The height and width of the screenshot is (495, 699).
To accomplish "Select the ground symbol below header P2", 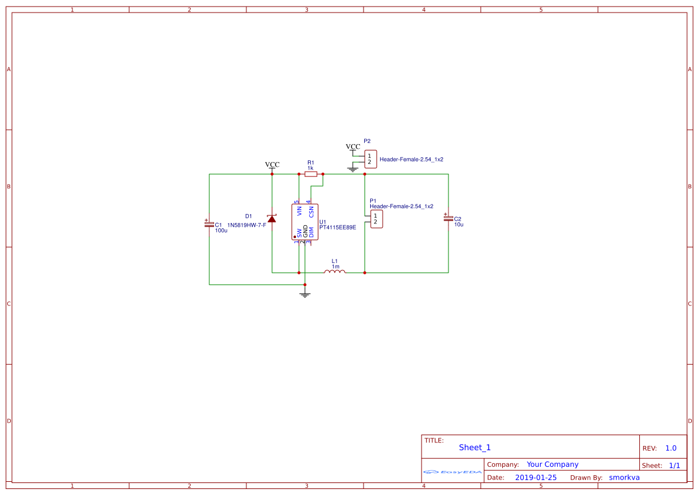I will pos(353,168).
